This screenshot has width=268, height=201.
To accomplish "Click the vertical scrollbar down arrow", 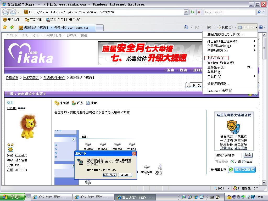I will [x=264, y=183].
